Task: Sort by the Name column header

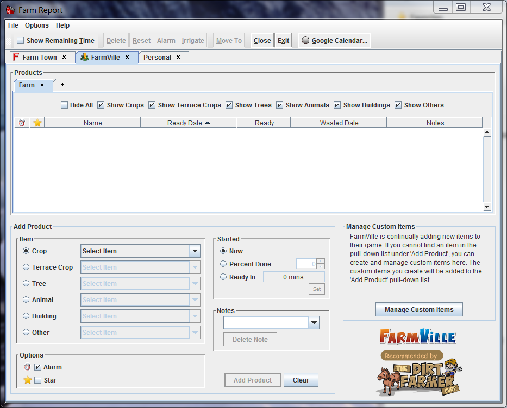Action: click(x=92, y=123)
